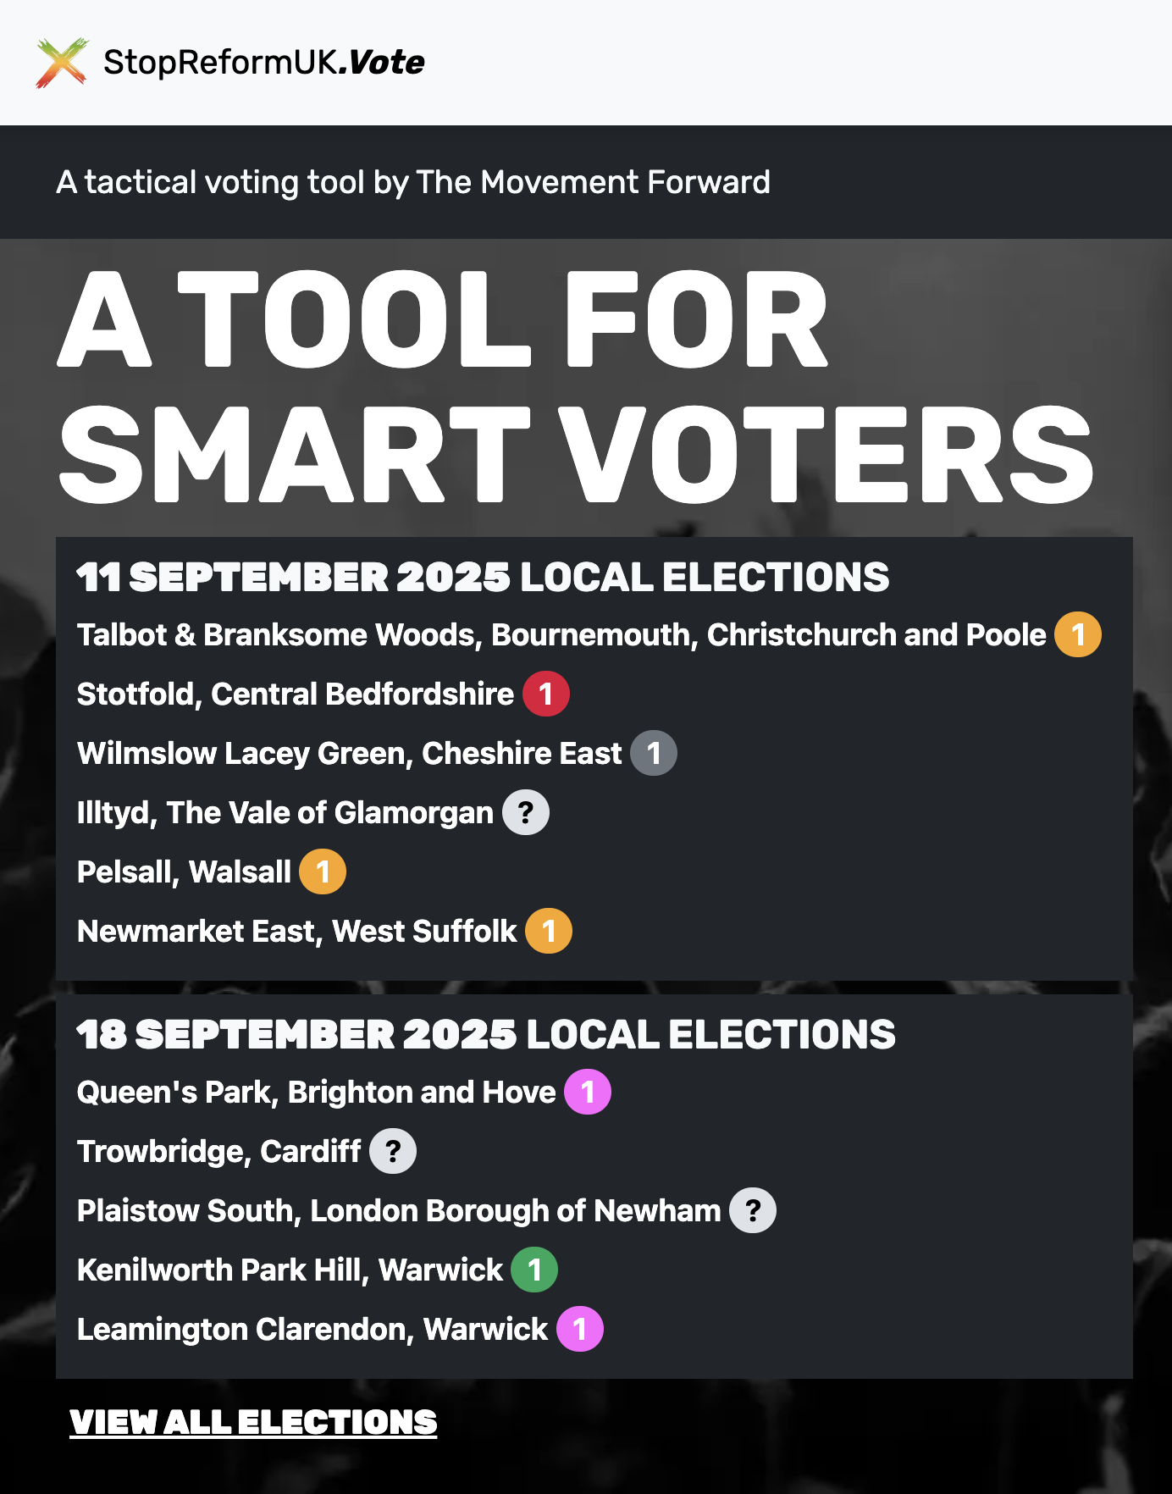Screen dimensions: 1172x1494
Task: Click orange badge beside Talbot & Branksome Woods
Action: tap(1077, 634)
